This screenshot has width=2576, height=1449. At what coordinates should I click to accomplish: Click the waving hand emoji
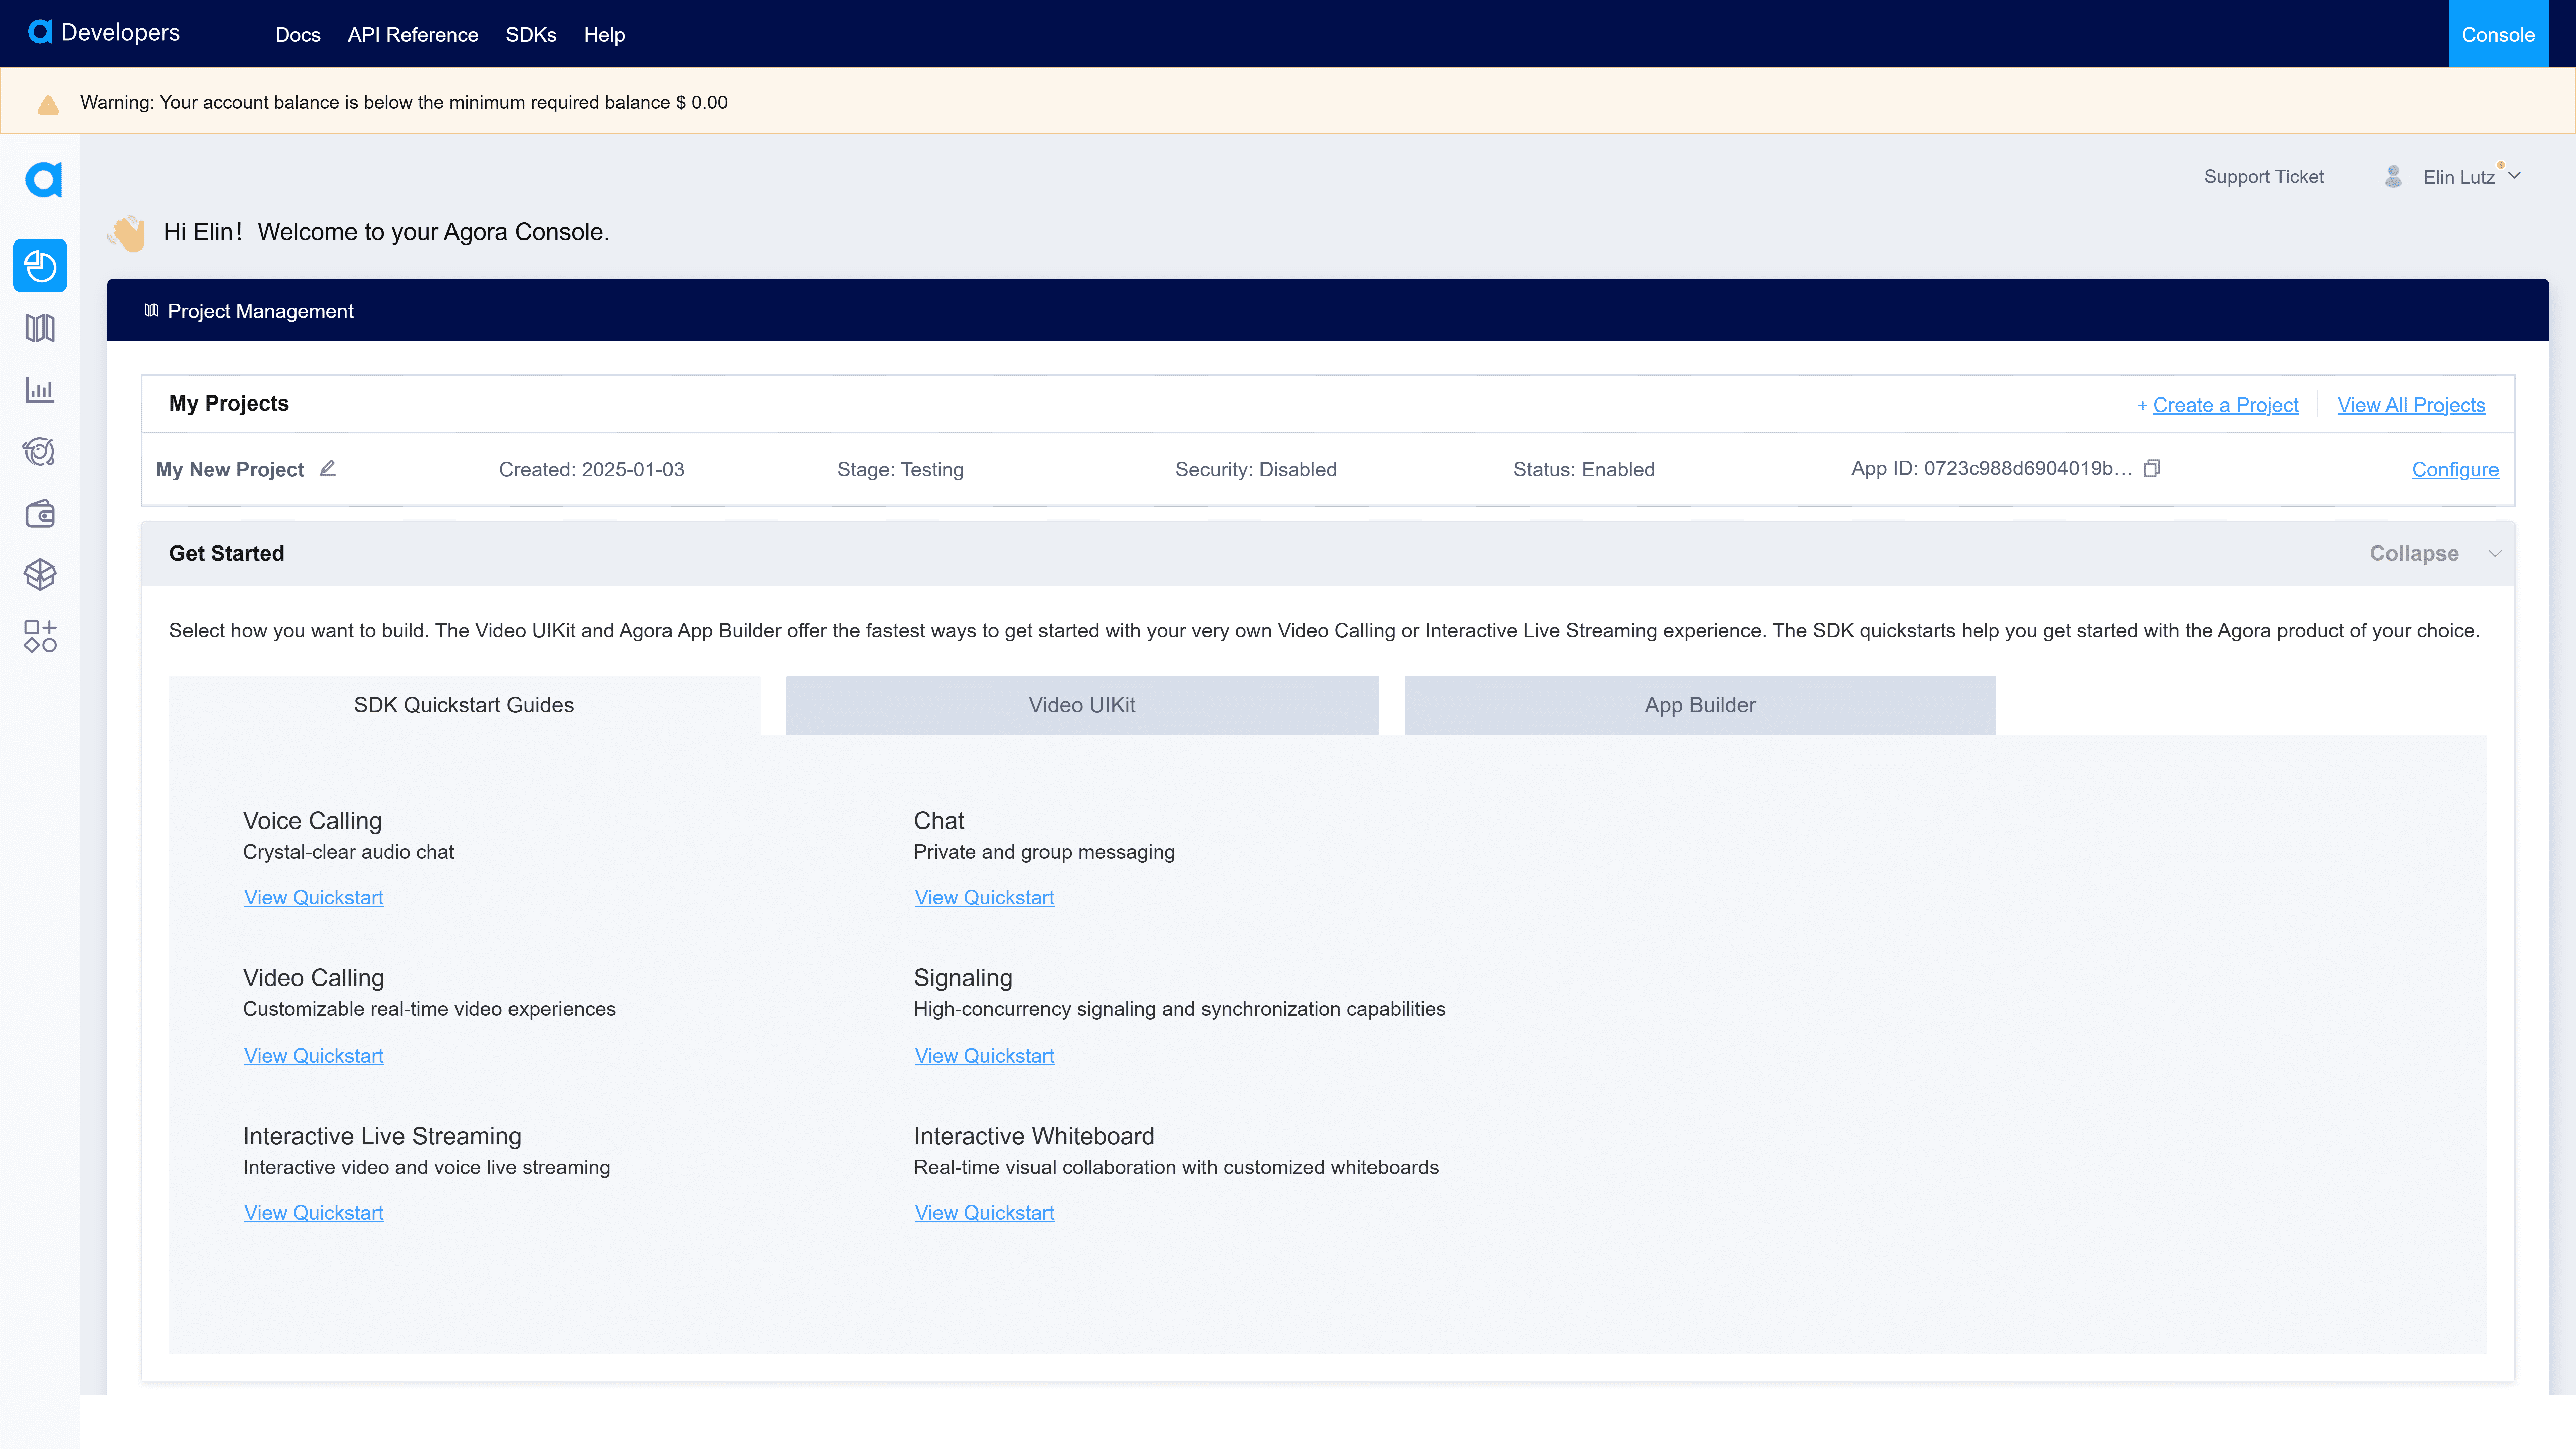[127, 233]
